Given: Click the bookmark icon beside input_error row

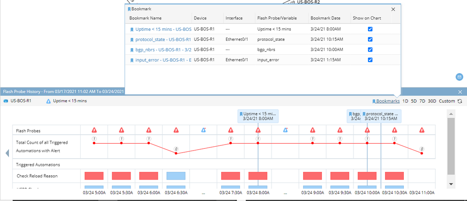Looking at the screenshot, I should pyautogui.click(x=132, y=60).
